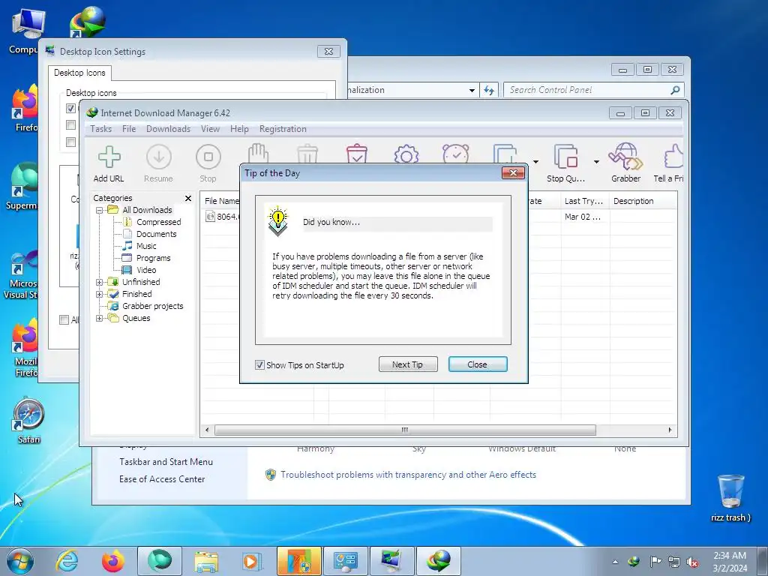The height and width of the screenshot is (576, 768).
Task: Open the File menu in IDM
Action: click(129, 129)
